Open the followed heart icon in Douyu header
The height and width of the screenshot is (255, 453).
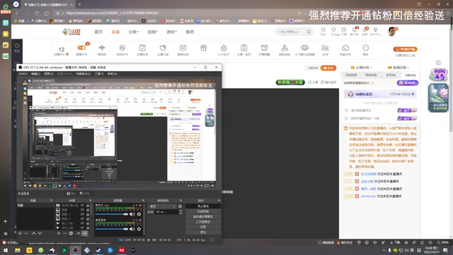(x=334, y=30)
